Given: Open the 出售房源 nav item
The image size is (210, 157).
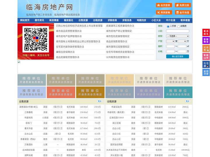Looking at the screenshot, I should click(83, 20).
